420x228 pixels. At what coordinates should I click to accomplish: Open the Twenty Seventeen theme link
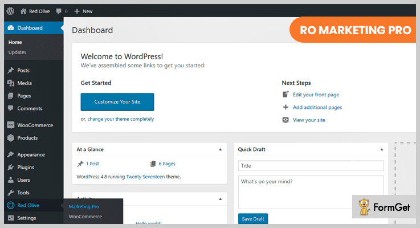(145, 177)
